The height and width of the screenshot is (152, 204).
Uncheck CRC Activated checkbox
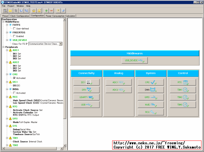click(14, 78)
